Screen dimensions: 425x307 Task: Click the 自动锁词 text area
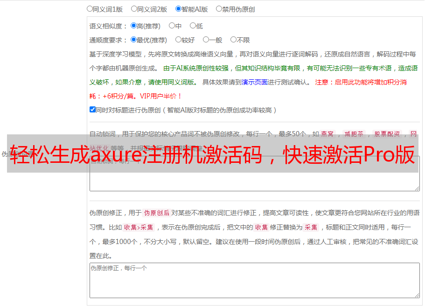pyautogui.click(x=255, y=174)
